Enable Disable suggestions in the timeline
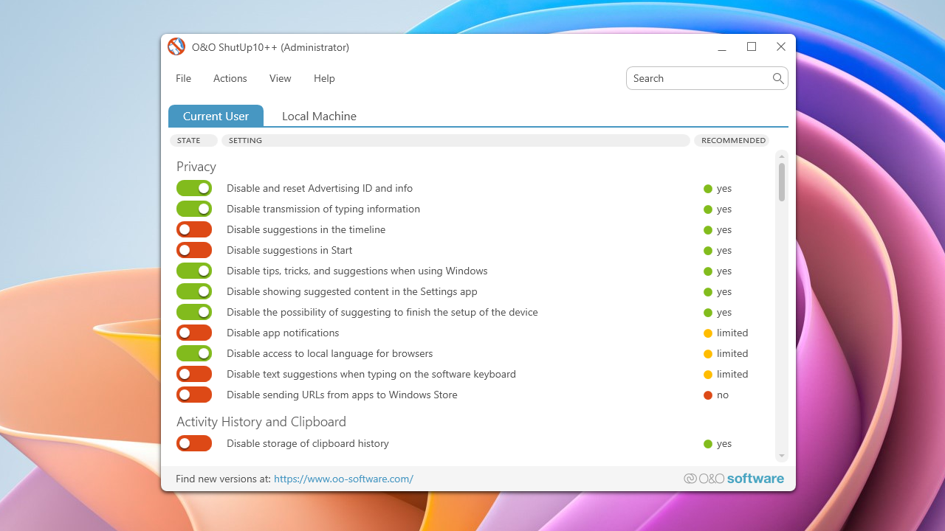 194,230
